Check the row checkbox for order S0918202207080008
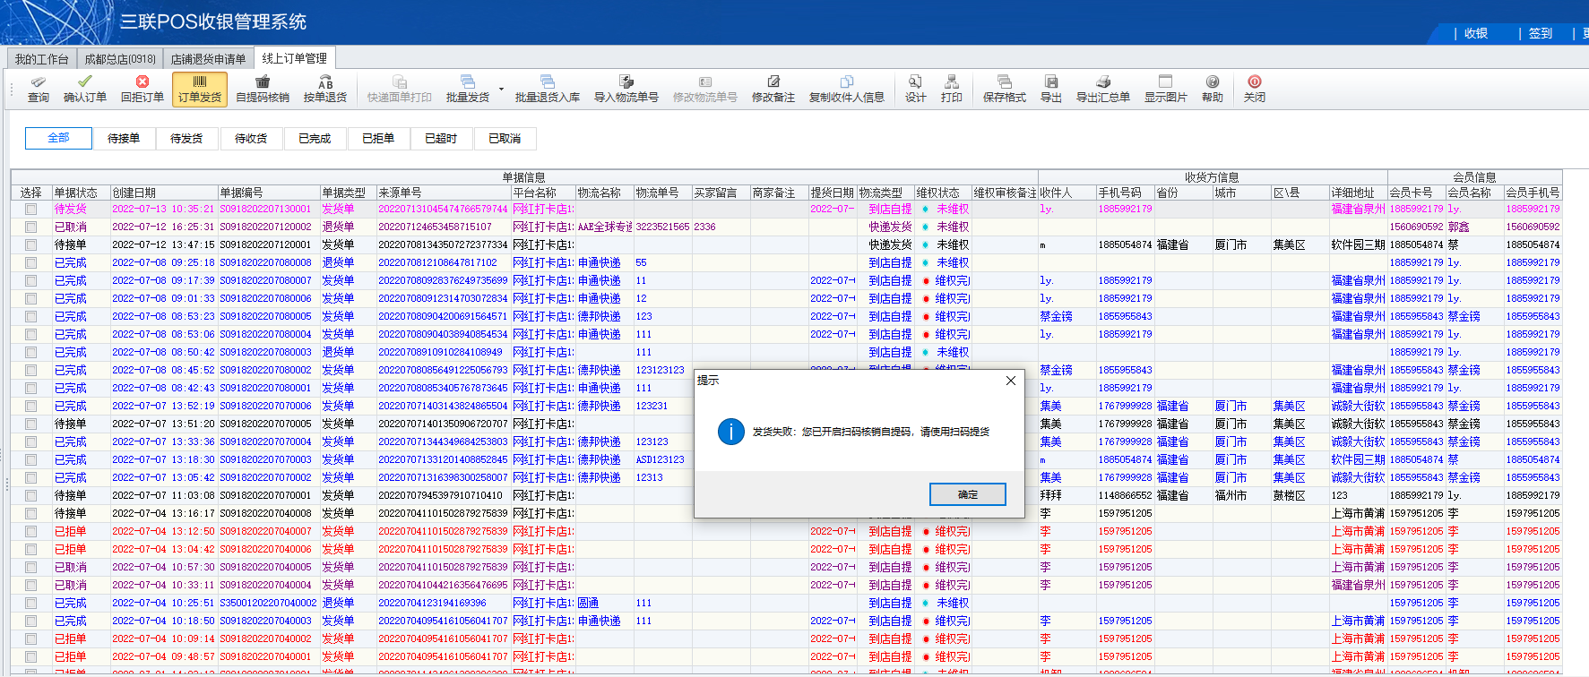This screenshot has height=677, width=1589. pyautogui.click(x=31, y=263)
